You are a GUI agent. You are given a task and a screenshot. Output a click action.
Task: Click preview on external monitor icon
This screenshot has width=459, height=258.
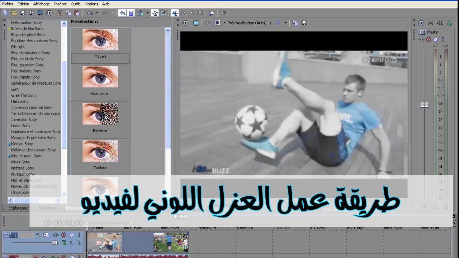(196, 23)
